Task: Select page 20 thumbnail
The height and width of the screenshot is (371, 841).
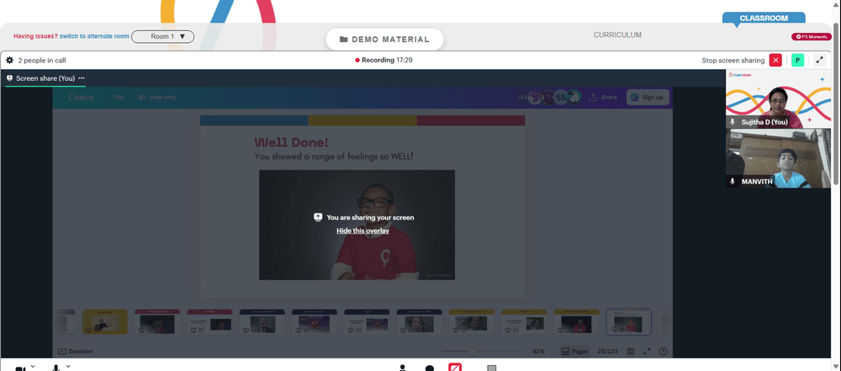Action: coord(367,321)
